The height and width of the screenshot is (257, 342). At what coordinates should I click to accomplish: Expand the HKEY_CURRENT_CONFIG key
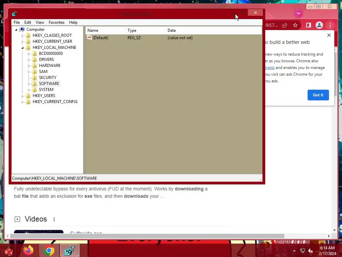point(22,102)
